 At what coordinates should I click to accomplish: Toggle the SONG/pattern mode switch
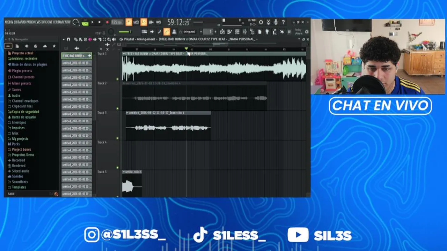[85, 23]
